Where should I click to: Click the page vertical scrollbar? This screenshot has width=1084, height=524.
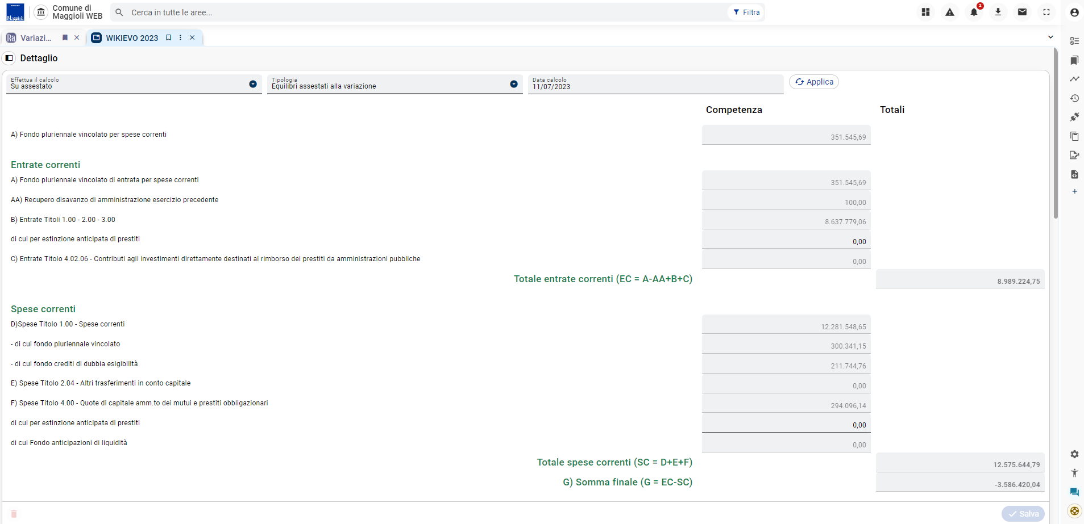(1056, 133)
